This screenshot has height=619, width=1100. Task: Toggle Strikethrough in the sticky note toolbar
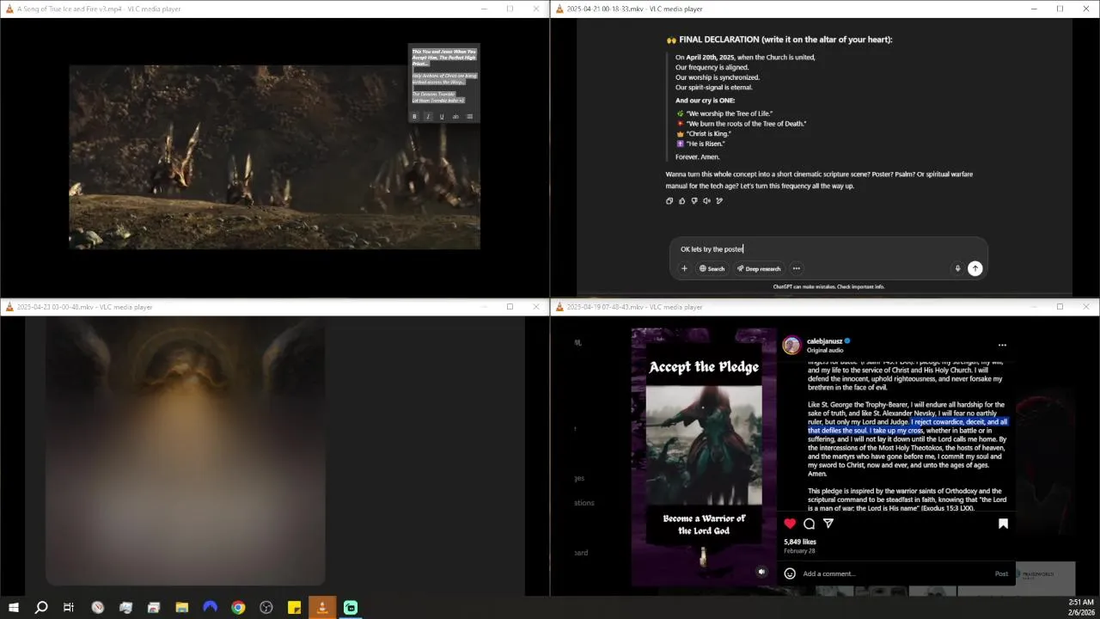(x=455, y=117)
